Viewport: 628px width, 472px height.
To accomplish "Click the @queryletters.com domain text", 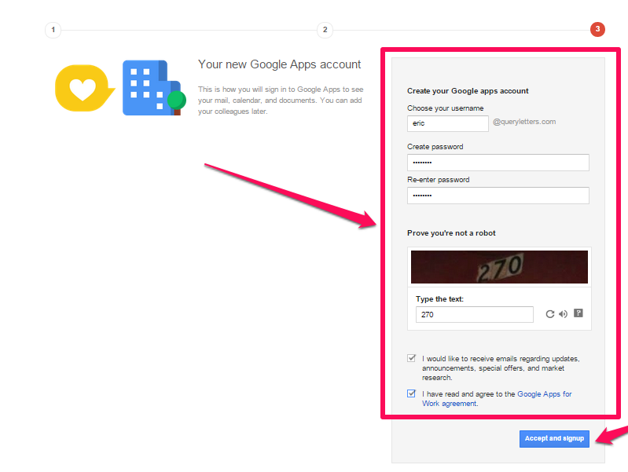I will point(524,122).
